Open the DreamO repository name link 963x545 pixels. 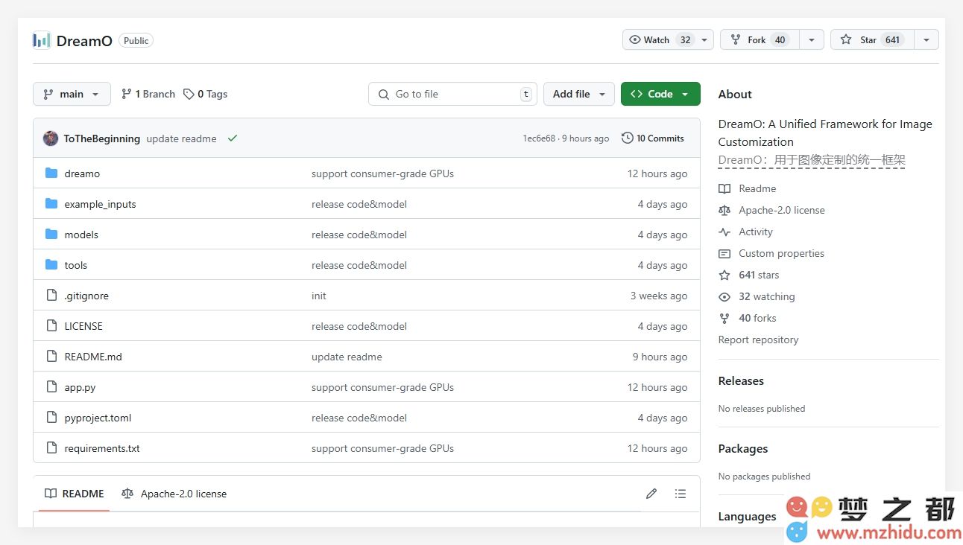(x=84, y=41)
